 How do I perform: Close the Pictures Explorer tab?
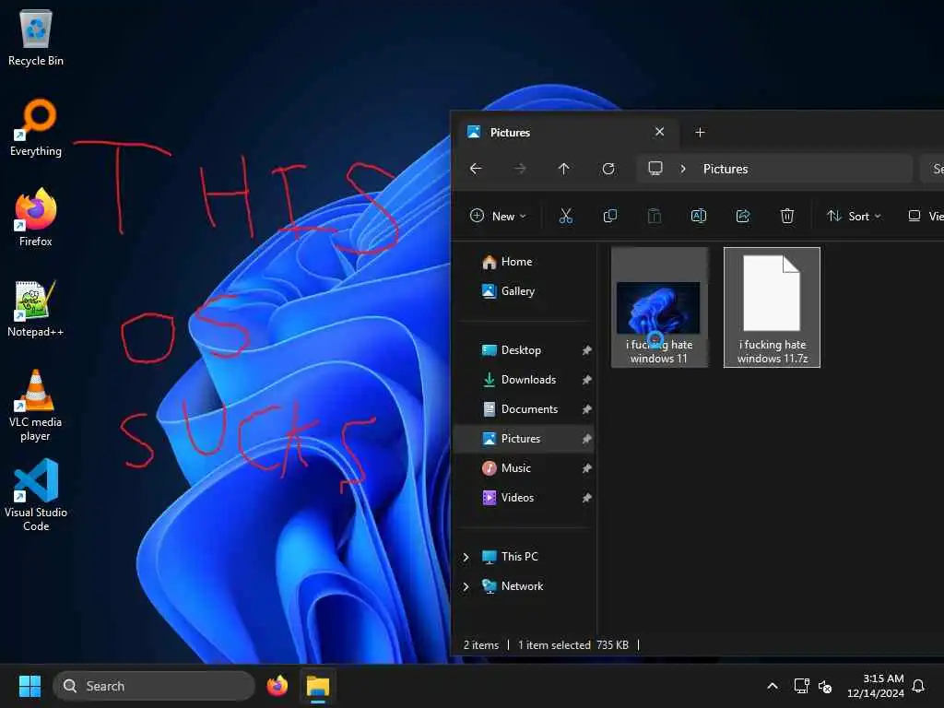tap(660, 132)
